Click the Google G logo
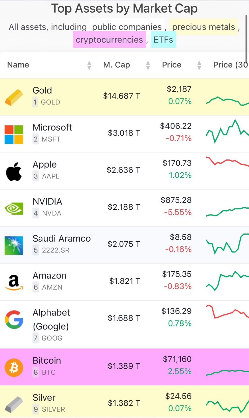Viewport: 249px width, 418px height. pyautogui.click(x=14, y=319)
